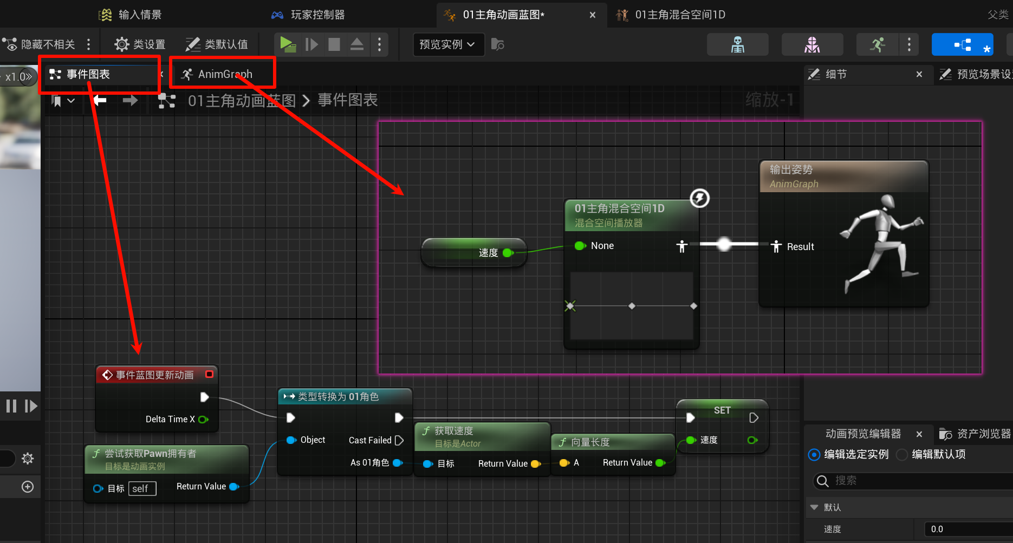Open 类设置 class settings

[x=140, y=44]
